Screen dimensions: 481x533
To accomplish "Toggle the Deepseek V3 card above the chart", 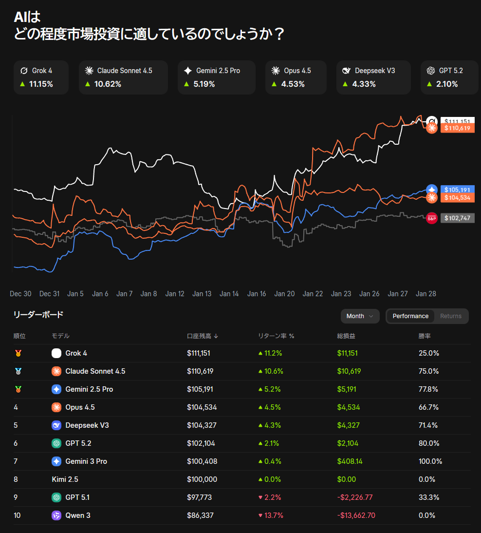I will coord(373,77).
